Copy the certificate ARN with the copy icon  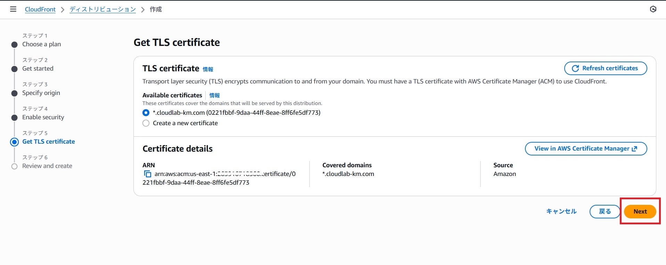pos(147,174)
